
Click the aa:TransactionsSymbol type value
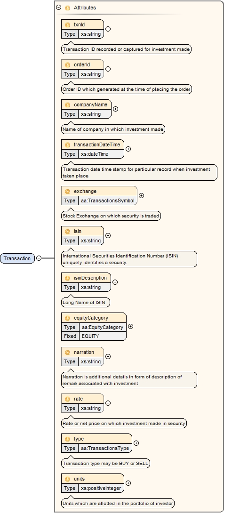[x=108, y=200]
